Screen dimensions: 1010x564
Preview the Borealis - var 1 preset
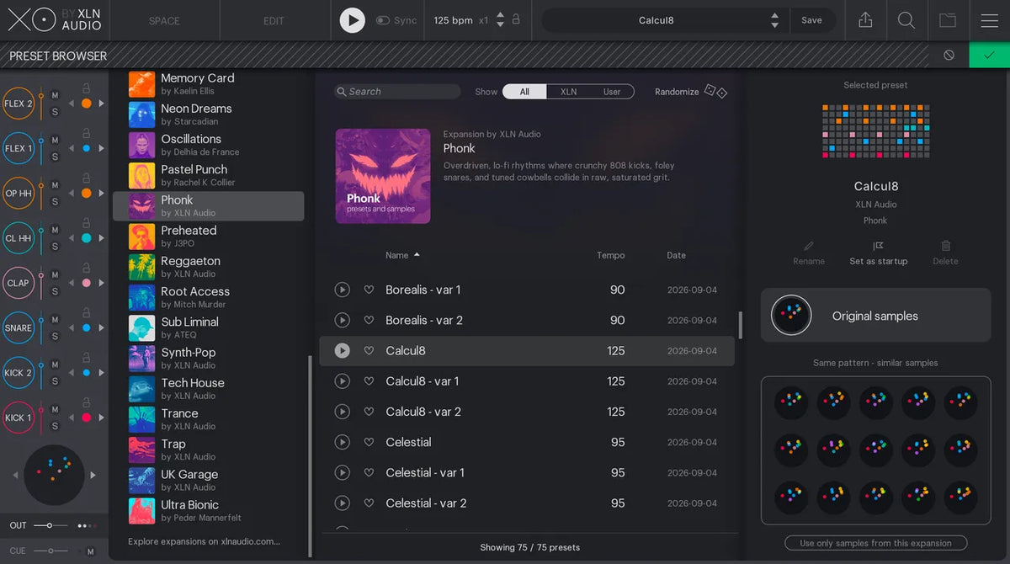pyautogui.click(x=342, y=290)
